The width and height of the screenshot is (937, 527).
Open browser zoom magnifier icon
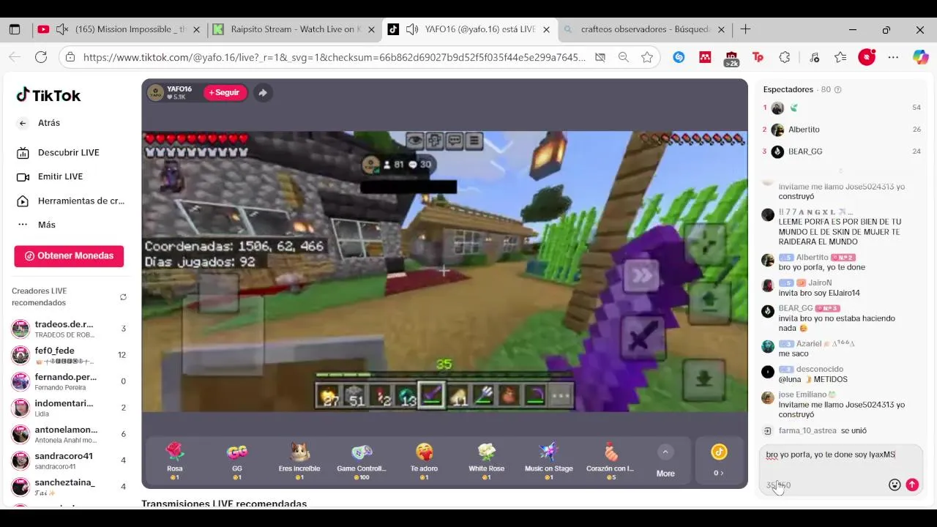coord(623,57)
